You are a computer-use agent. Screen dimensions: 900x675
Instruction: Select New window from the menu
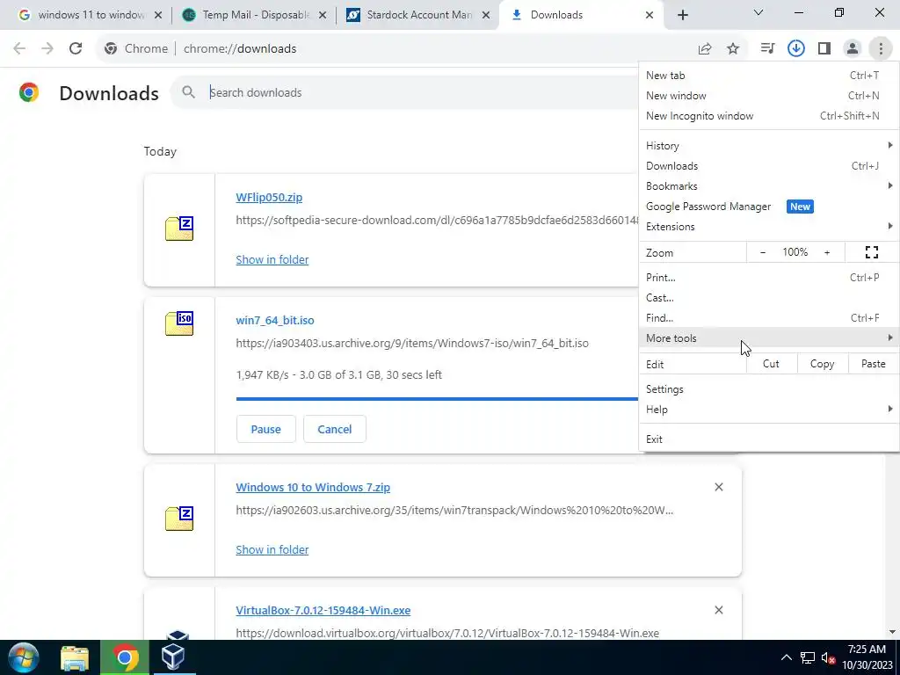point(769,95)
